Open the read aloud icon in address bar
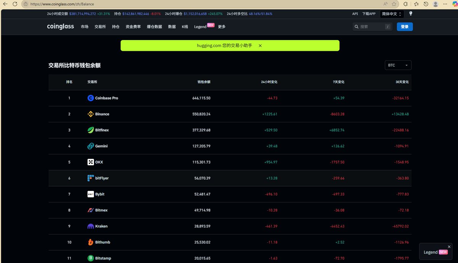This screenshot has width=458, height=263. point(385,4)
